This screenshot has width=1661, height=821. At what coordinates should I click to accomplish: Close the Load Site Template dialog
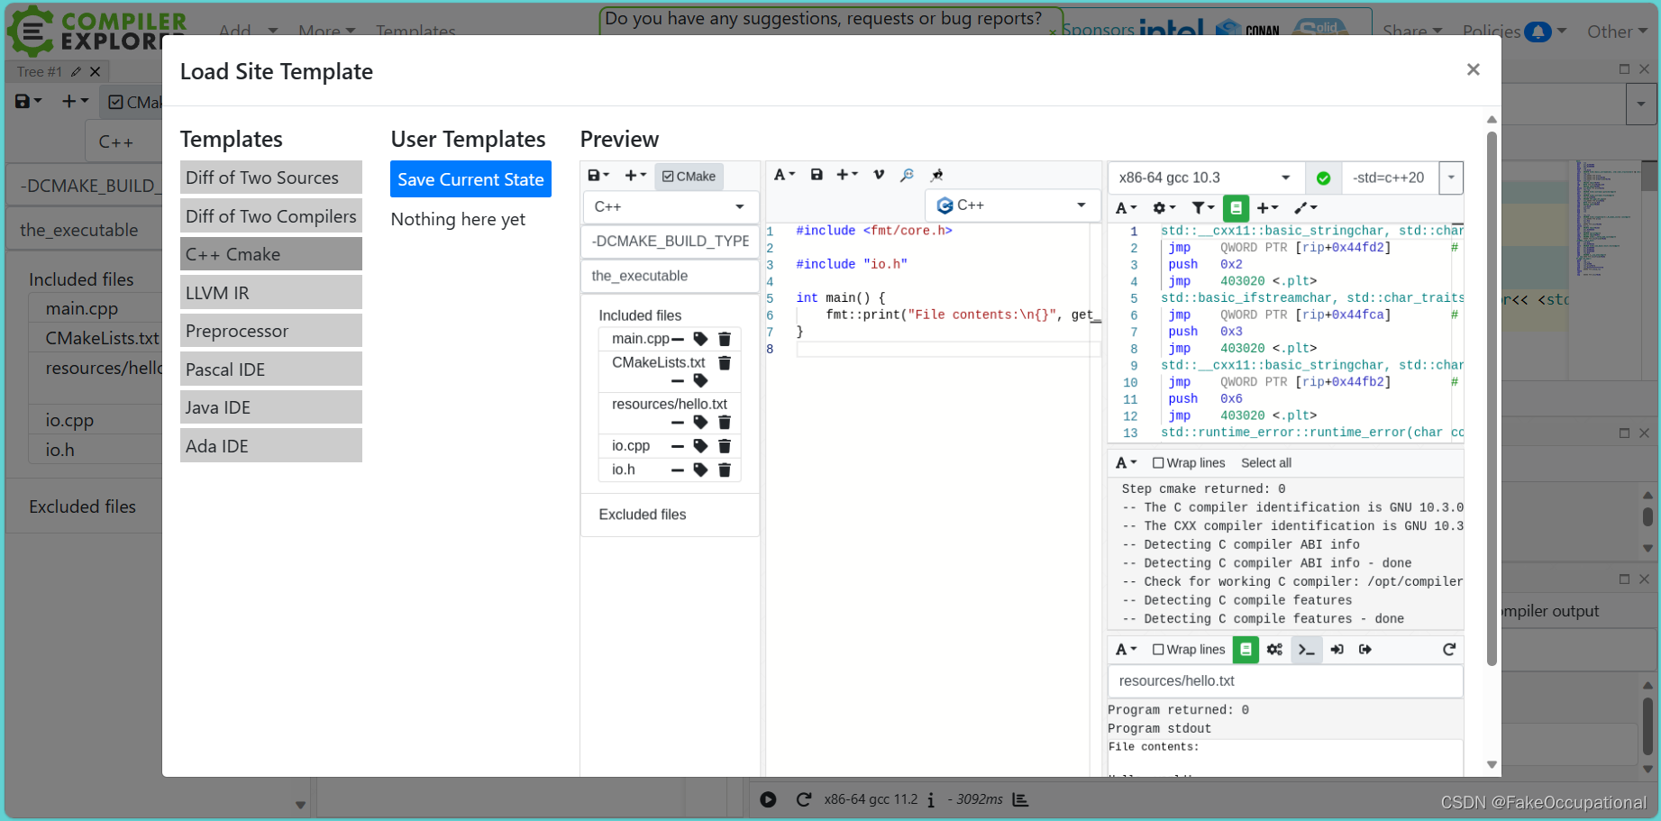(1473, 69)
